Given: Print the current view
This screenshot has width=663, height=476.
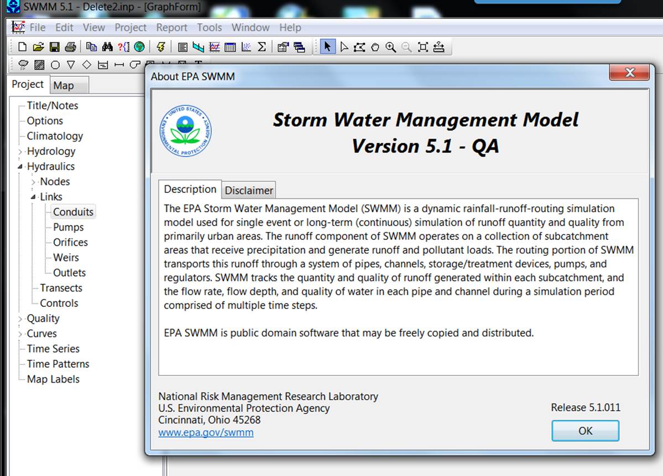Looking at the screenshot, I should [x=70, y=46].
